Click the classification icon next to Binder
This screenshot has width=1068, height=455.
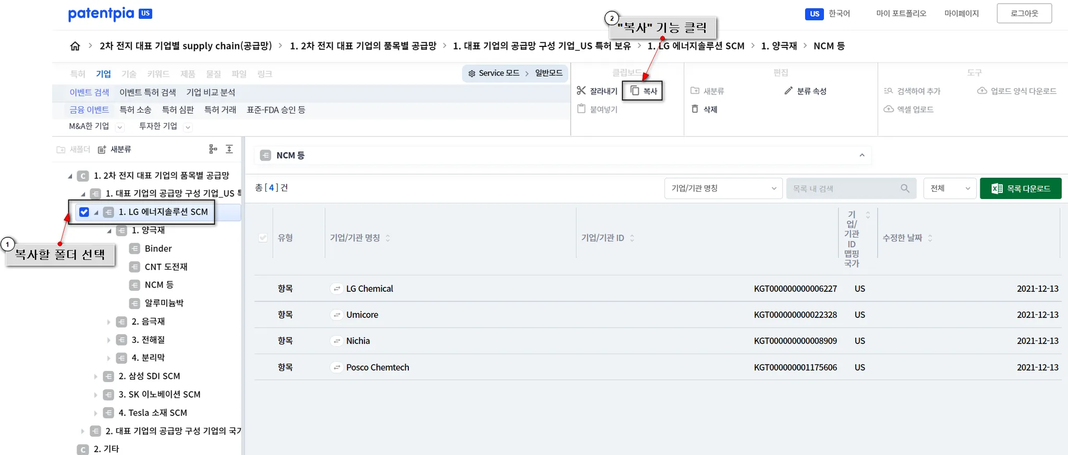(135, 249)
